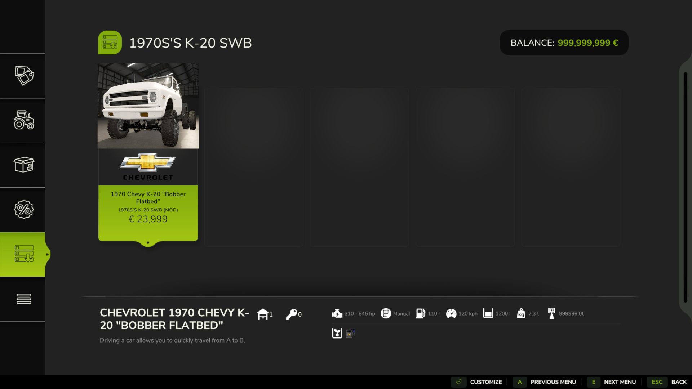The height and width of the screenshot is (389, 692).
Task: Open the percent sales category
Action: [24, 210]
